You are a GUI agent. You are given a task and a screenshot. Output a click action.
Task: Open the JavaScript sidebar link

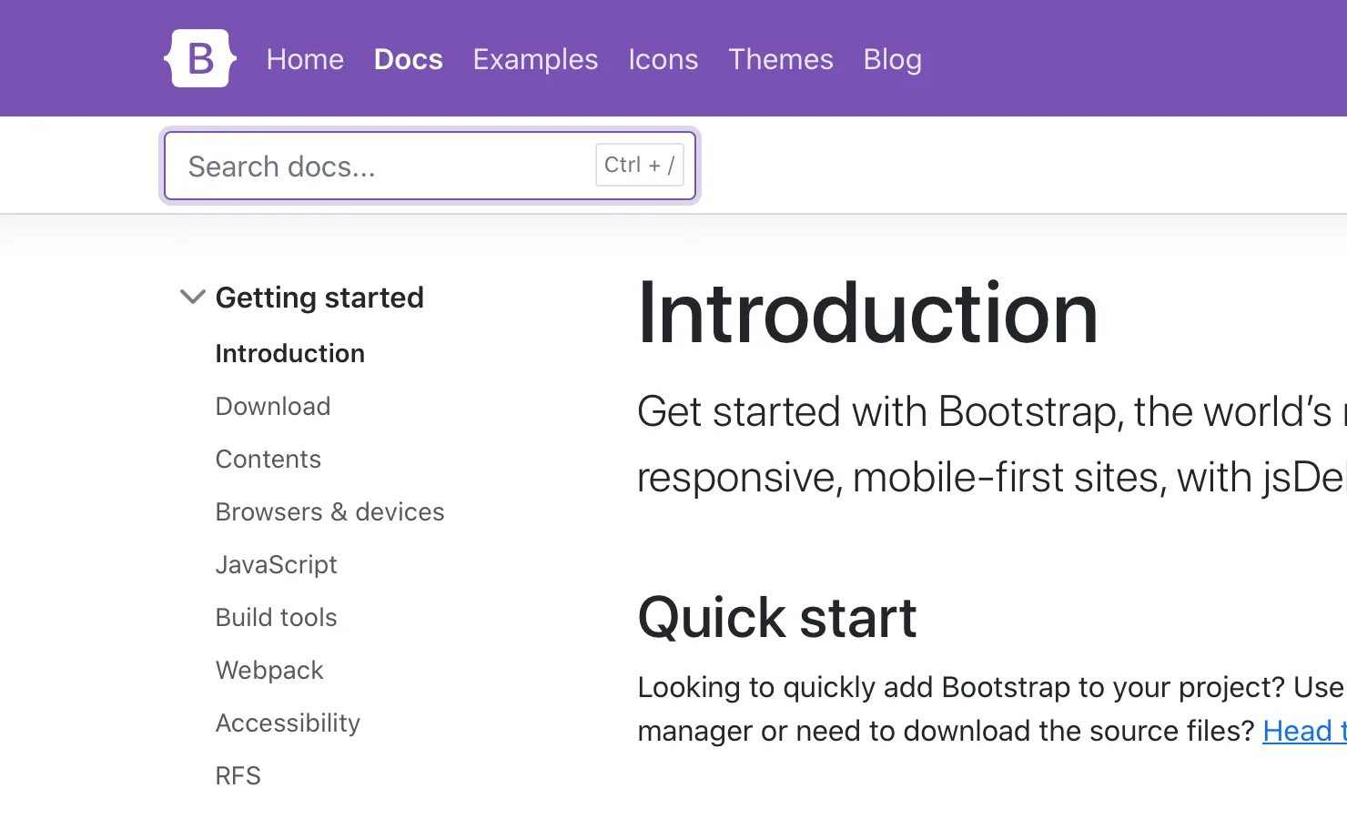coord(277,564)
